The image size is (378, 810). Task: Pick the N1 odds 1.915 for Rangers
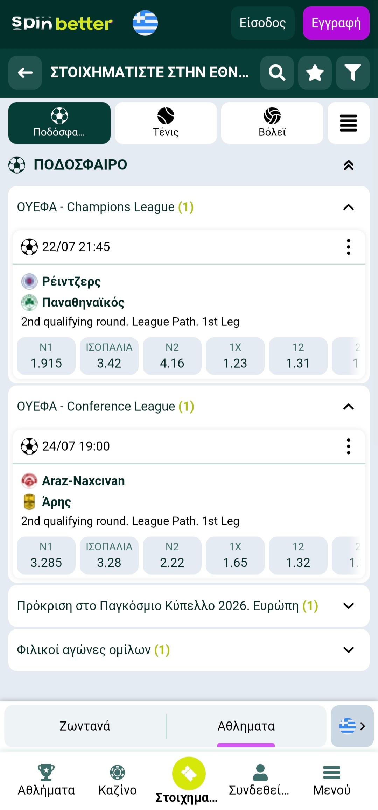click(46, 356)
